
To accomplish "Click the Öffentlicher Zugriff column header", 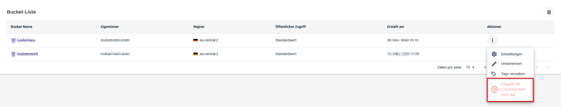I will 290,27.
